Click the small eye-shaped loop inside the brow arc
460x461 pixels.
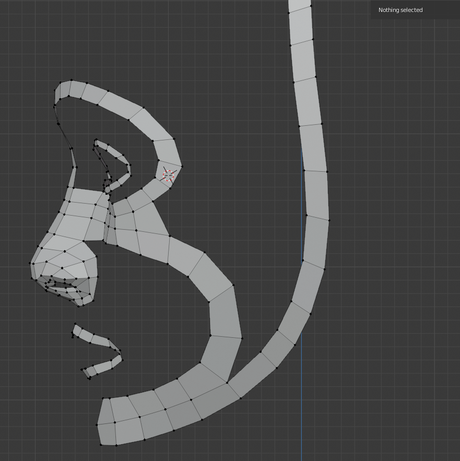point(112,166)
